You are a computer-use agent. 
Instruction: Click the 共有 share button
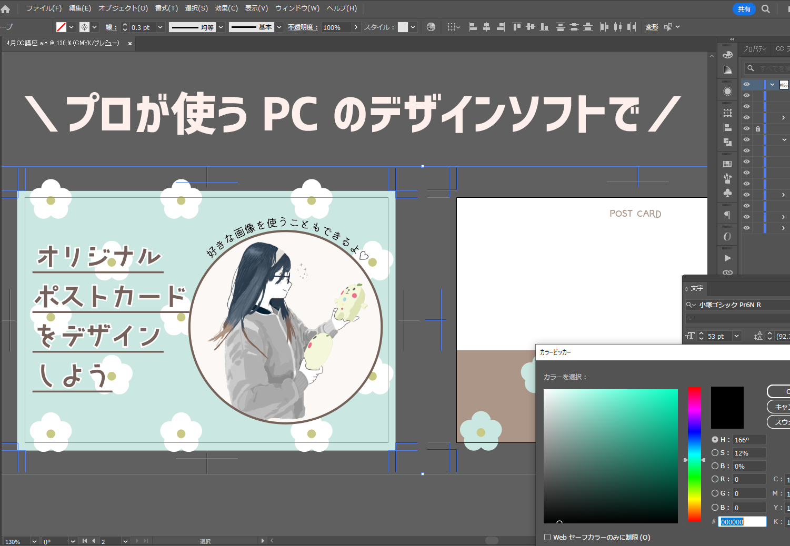[x=744, y=9]
